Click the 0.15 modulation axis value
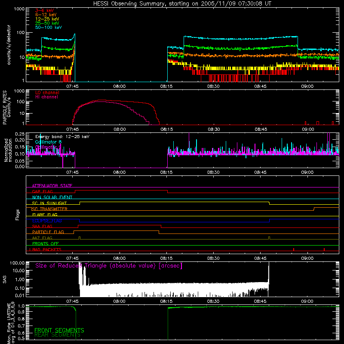 point(20,147)
